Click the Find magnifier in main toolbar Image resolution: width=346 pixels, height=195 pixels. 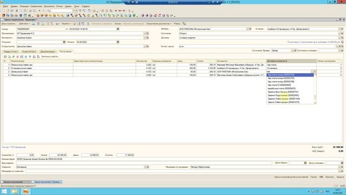click(x=49, y=11)
